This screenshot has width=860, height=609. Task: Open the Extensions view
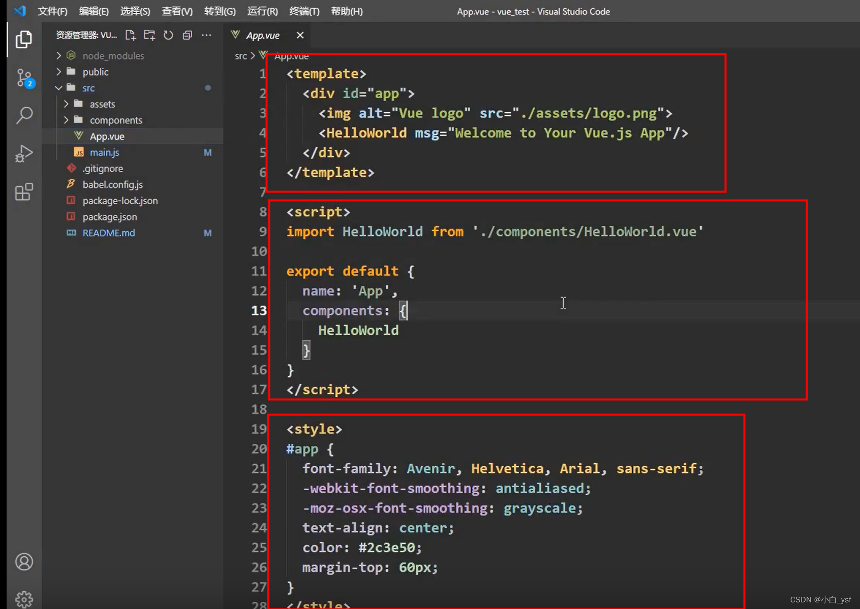(24, 192)
